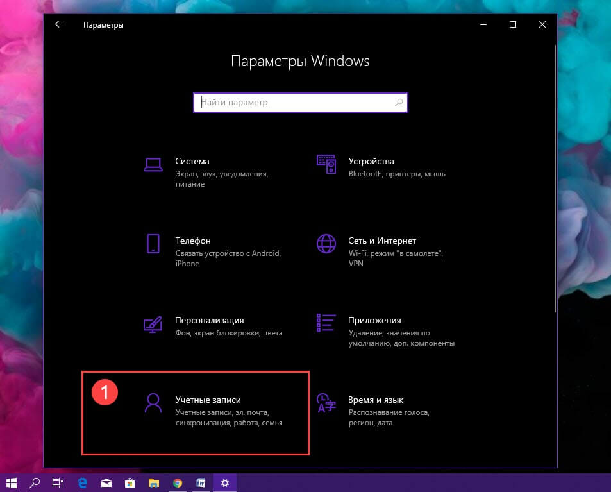Click the search magnifier in Найти параметр
This screenshot has width=611, height=492.
398,103
